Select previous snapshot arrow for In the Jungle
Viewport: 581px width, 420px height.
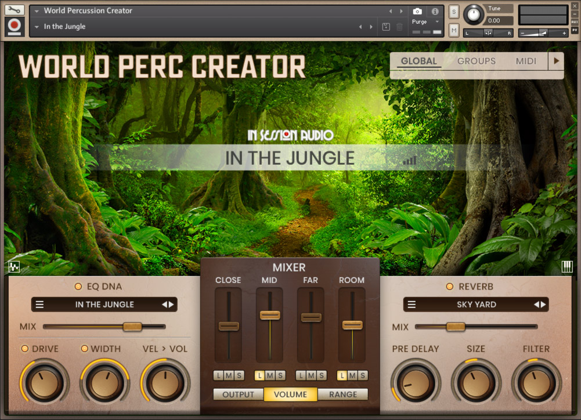coord(360,27)
